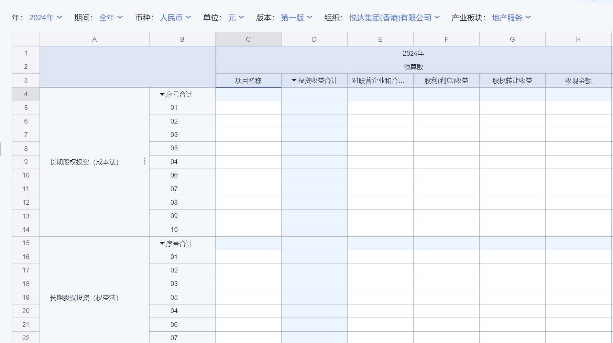Collapse the second 序号合计 row group

coord(162,244)
